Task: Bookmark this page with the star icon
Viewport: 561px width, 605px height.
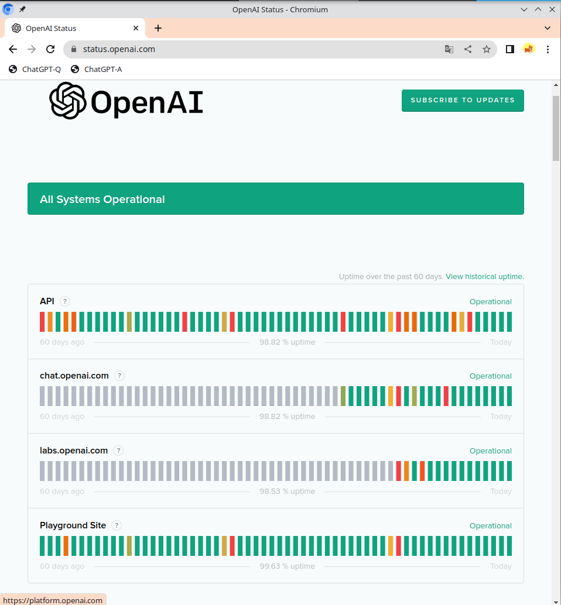Action: [x=487, y=49]
